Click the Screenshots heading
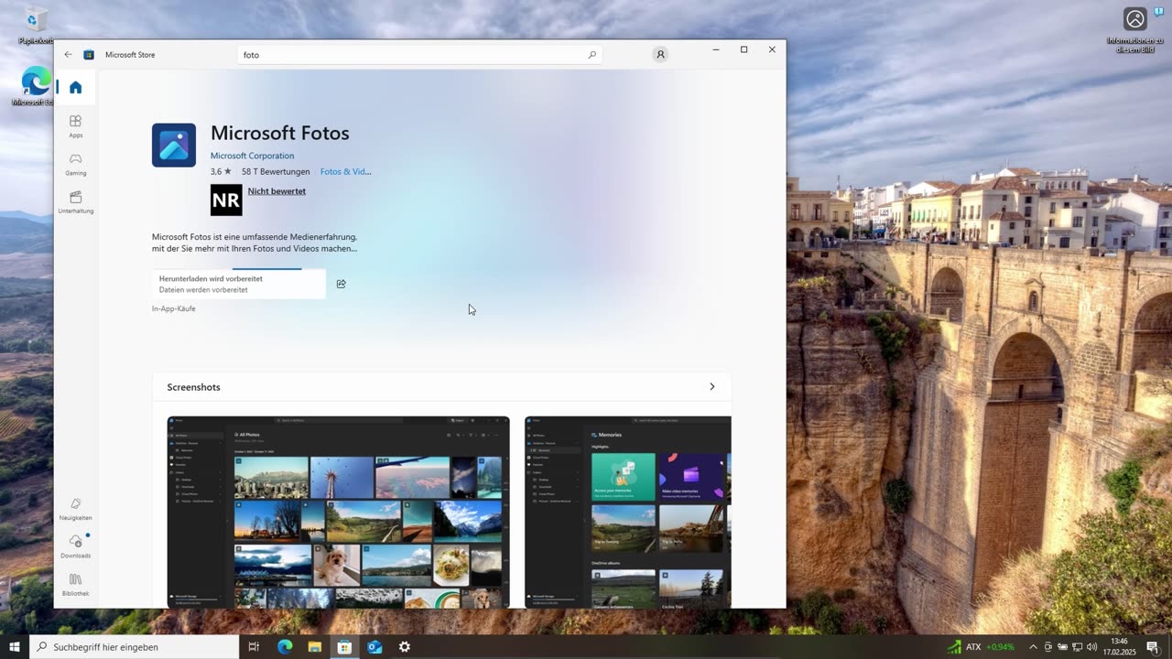 [x=193, y=387]
